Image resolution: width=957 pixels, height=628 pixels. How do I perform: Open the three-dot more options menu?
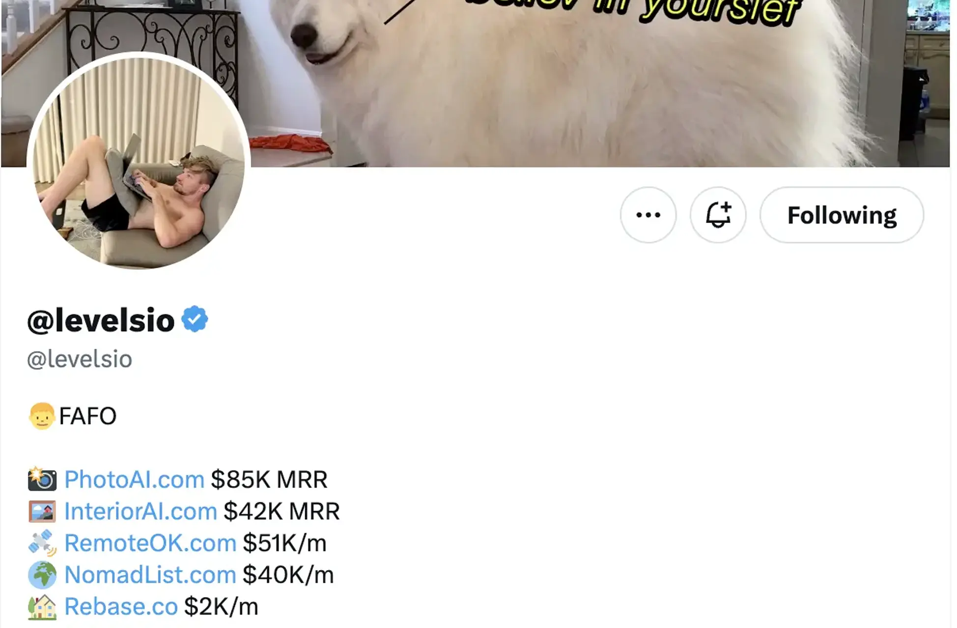tap(648, 215)
